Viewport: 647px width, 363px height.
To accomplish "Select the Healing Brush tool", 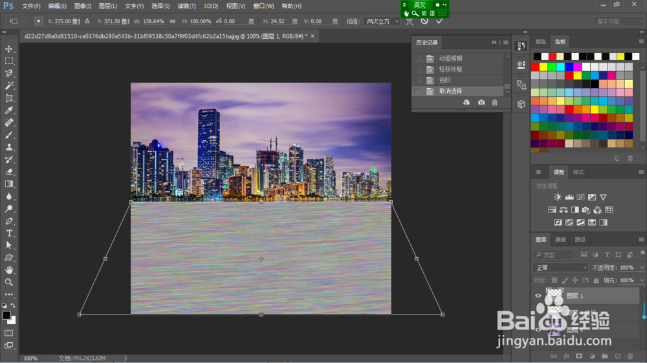I will [8, 122].
